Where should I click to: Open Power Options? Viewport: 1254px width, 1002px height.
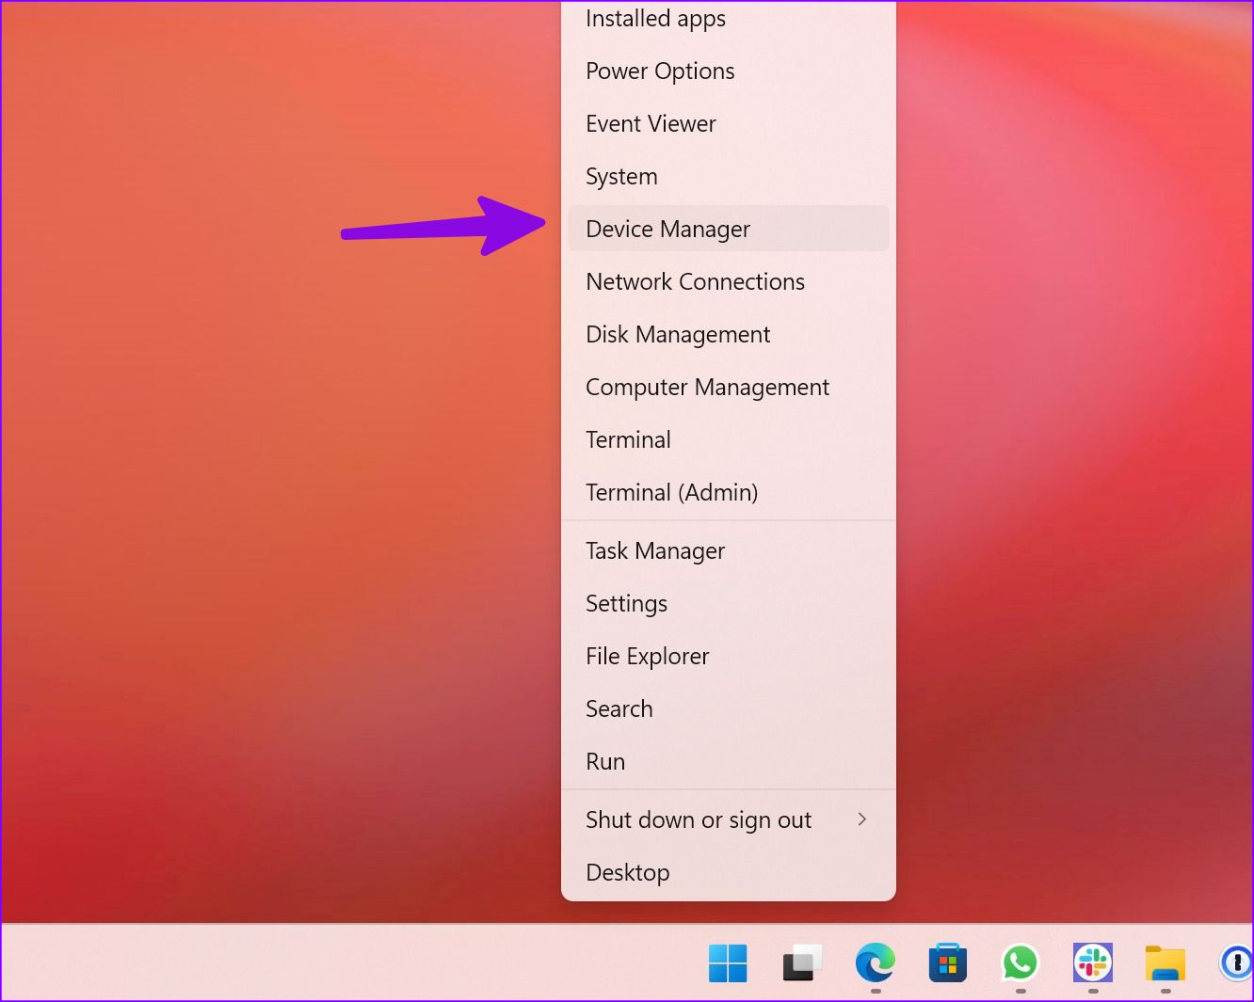pos(660,71)
